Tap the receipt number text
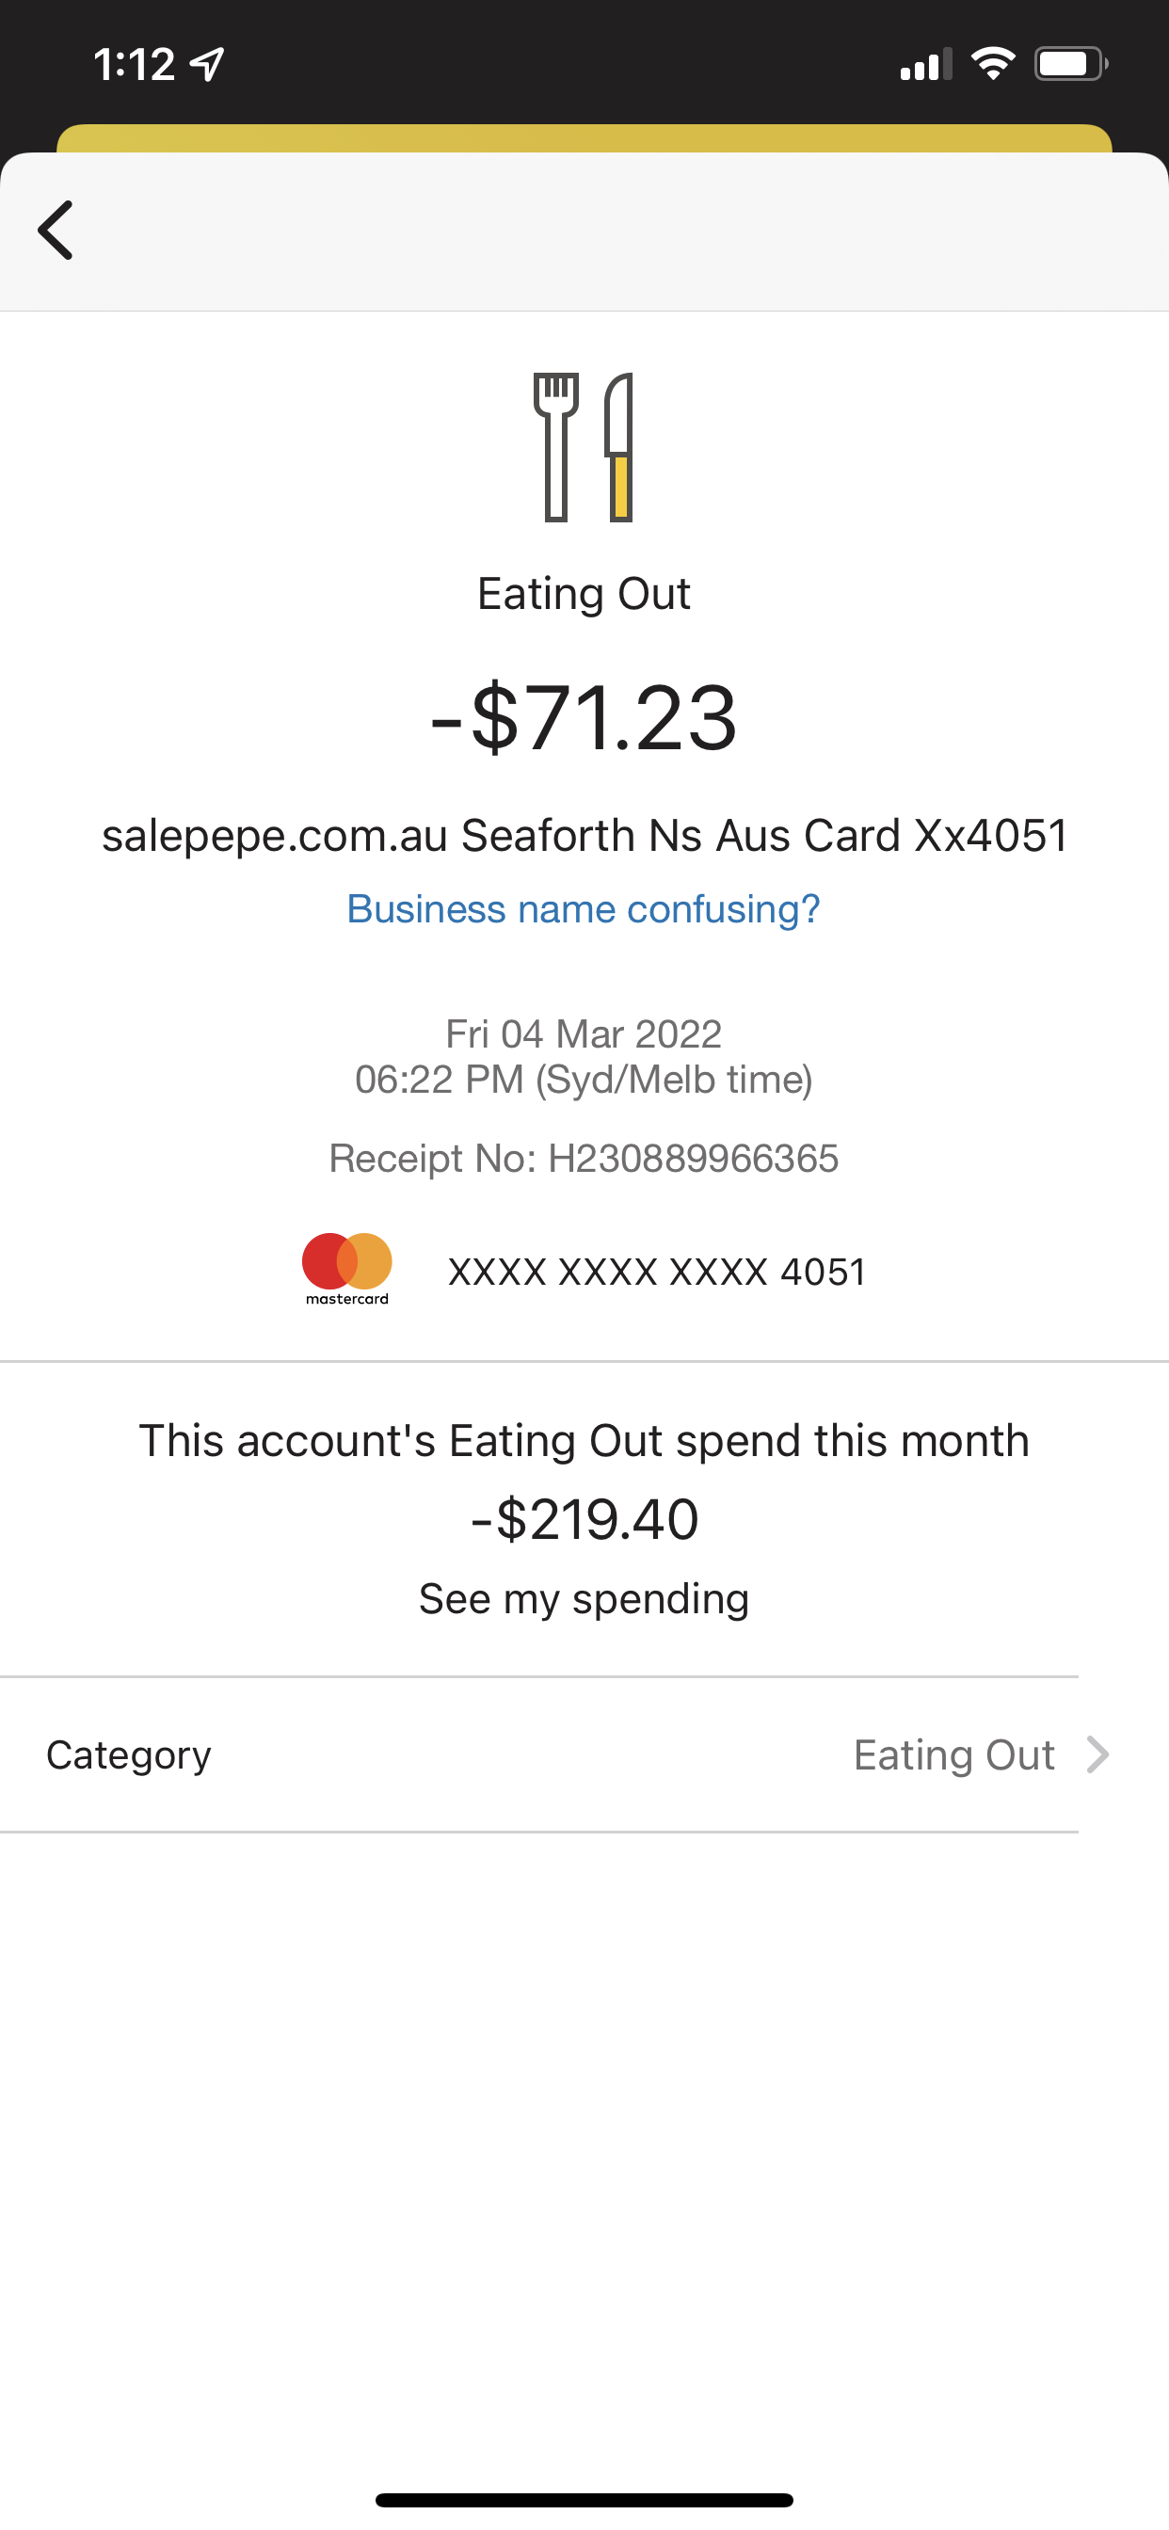The height and width of the screenshot is (2530, 1169). click(584, 1159)
